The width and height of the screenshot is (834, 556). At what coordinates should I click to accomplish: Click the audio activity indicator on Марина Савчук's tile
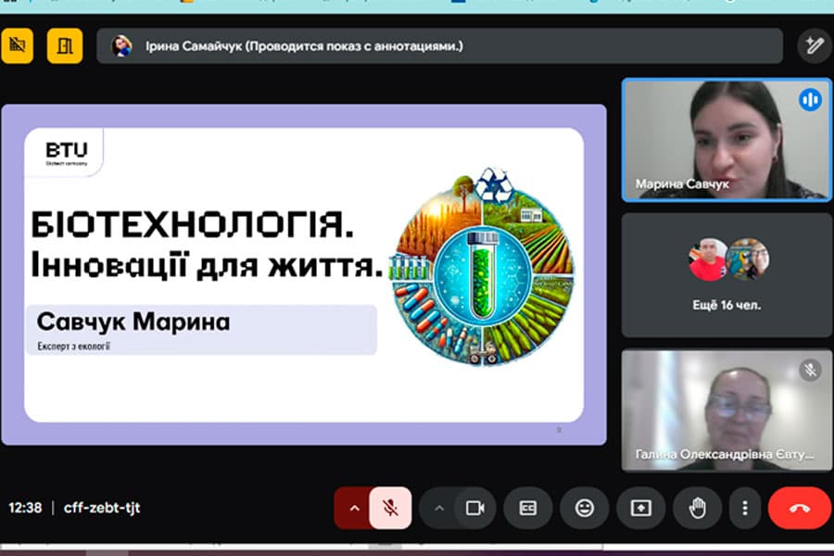tap(811, 98)
